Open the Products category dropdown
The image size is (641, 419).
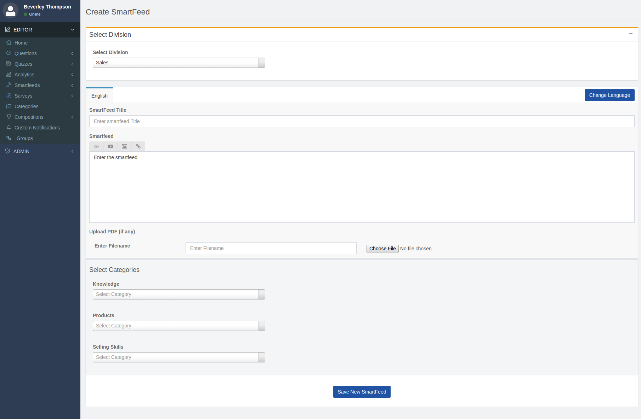179,326
